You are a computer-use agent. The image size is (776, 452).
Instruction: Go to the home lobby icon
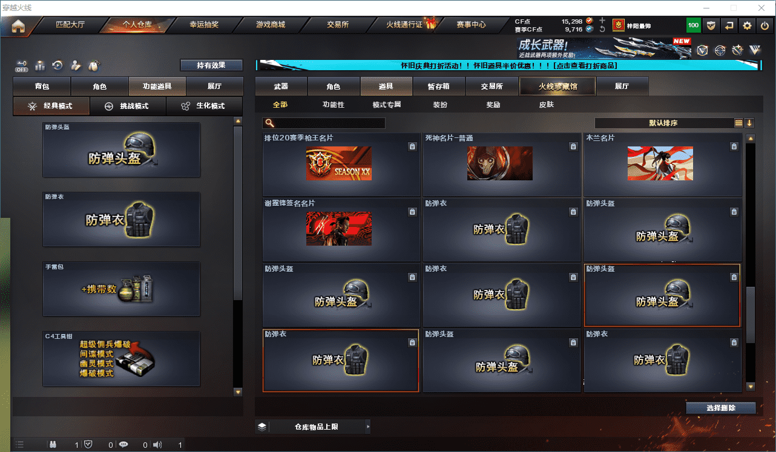(18, 25)
